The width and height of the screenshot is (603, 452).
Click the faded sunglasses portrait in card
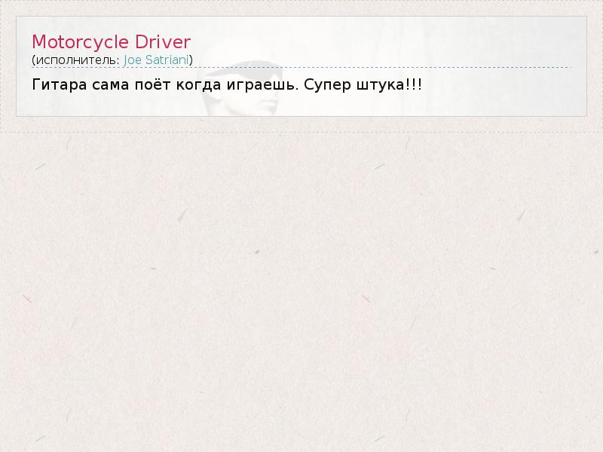click(x=242, y=87)
